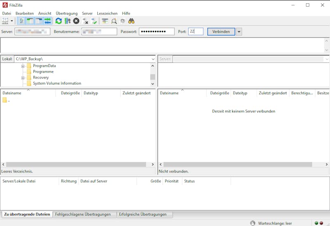Sort remote files by Dateiname column
This screenshot has height=226, width=330.
[182, 93]
